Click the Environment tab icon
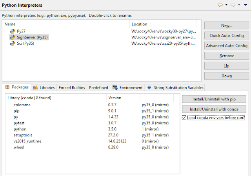Image resolution: width=251 pixels, height=176 pixels. click(x=115, y=87)
